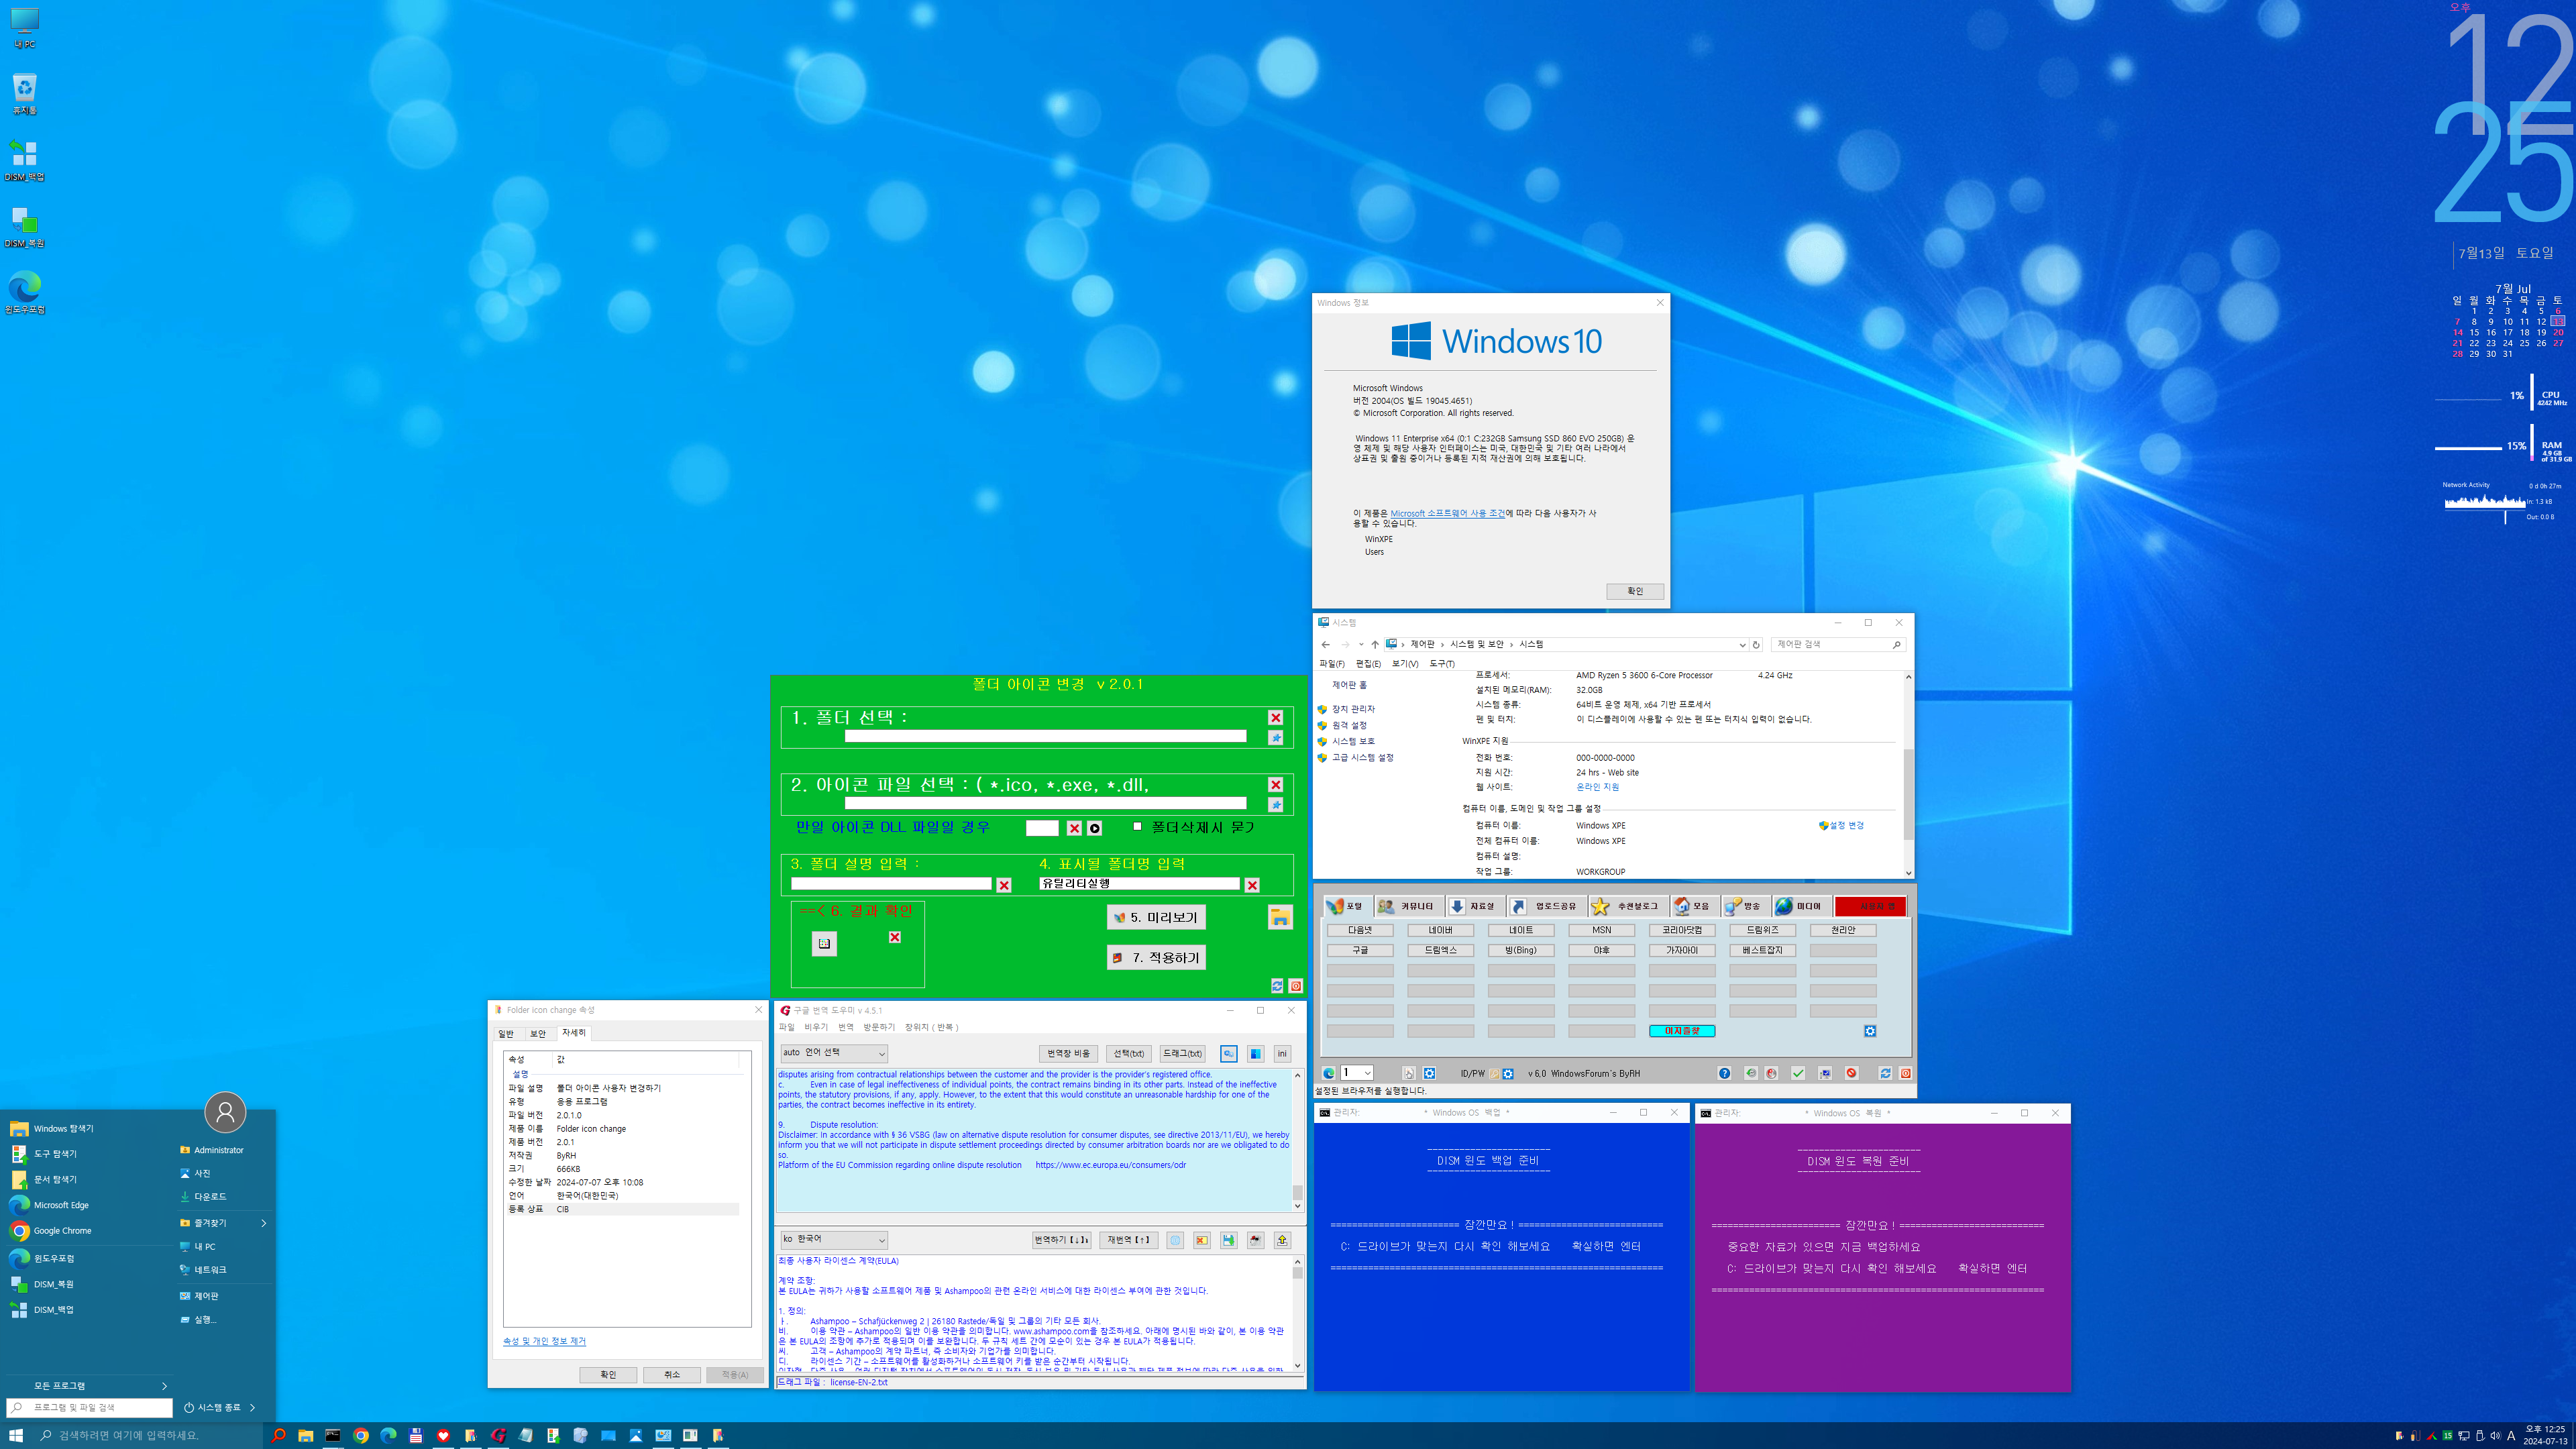2576x1449 pixels.
Task: Open the recent locations dropdown next to the forward arrow
Action: 1361,645
